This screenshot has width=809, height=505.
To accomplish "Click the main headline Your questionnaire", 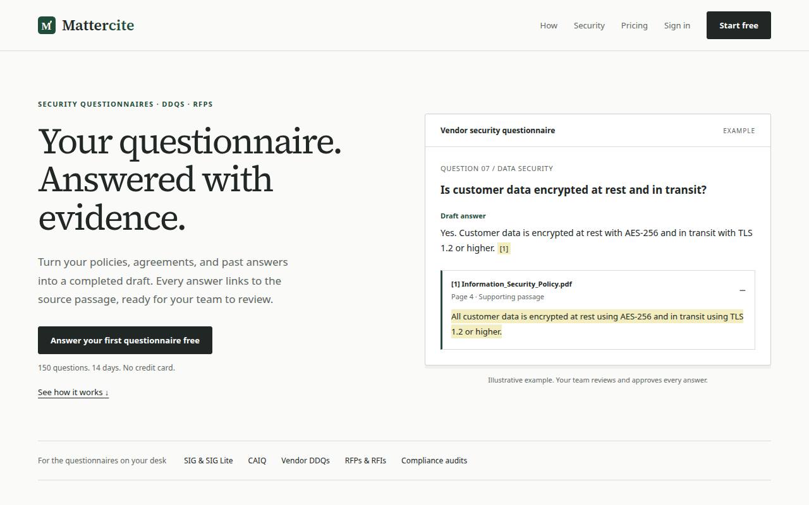I will tap(190, 179).
